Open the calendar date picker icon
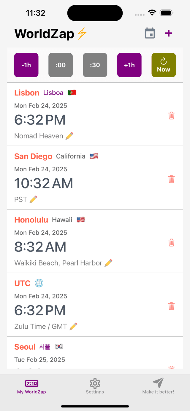Screen dimensions: 190x411 point(150,33)
